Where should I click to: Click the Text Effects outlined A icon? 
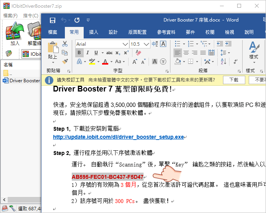point(79,62)
